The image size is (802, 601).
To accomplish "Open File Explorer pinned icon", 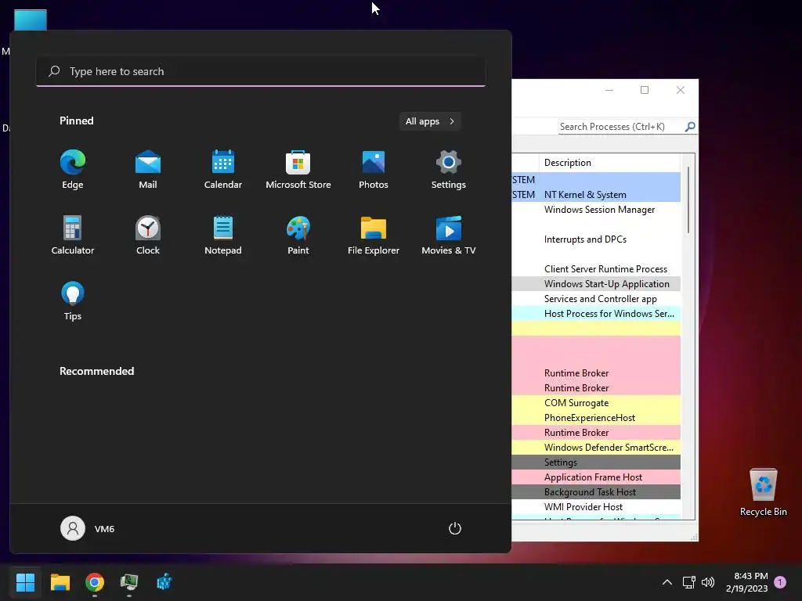I will (374, 235).
